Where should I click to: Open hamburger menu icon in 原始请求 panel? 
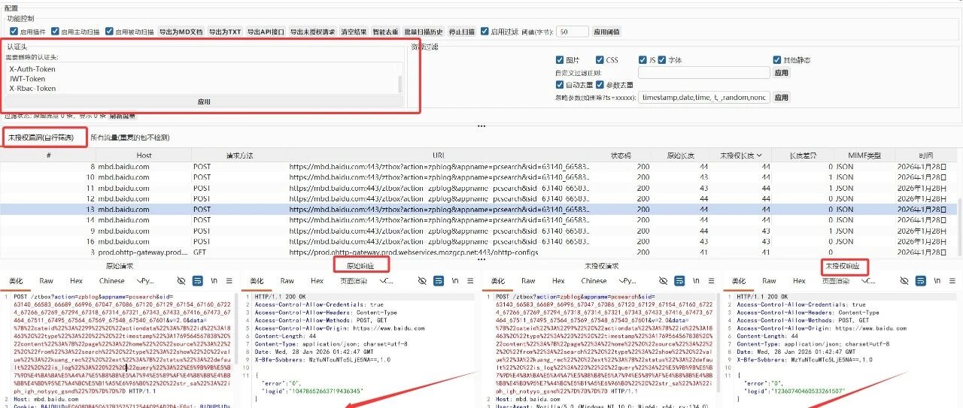(x=230, y=281)
